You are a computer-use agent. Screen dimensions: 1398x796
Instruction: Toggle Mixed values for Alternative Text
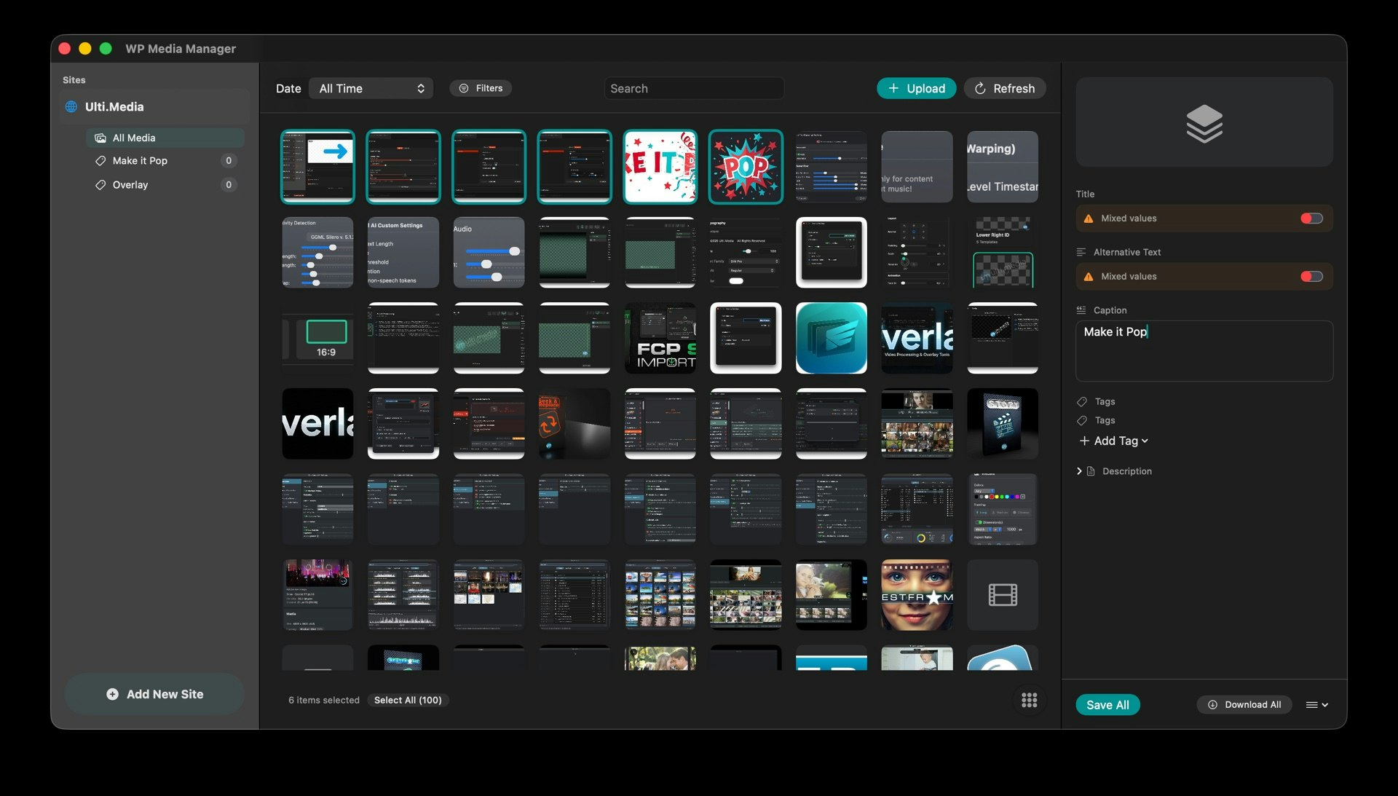point(1311,276)
